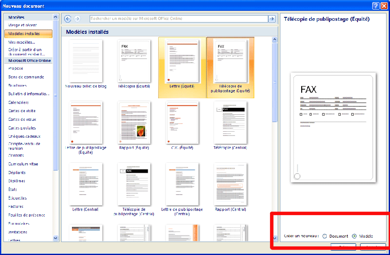
Task: Select the Modèle radio button
Action: [354, 236]
